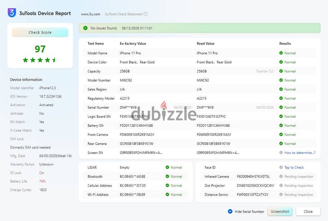Image resolution: width=328 pixels, height=221 pixels.
Task: Select ex-factory Rear Camera serial GCF00818F3BK91K1W
Action: click(x=136, y=144)
